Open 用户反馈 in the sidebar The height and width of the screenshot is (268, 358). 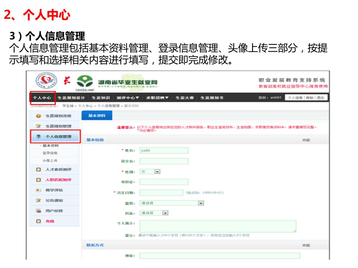pyautogui.click(x=54, y=211)
